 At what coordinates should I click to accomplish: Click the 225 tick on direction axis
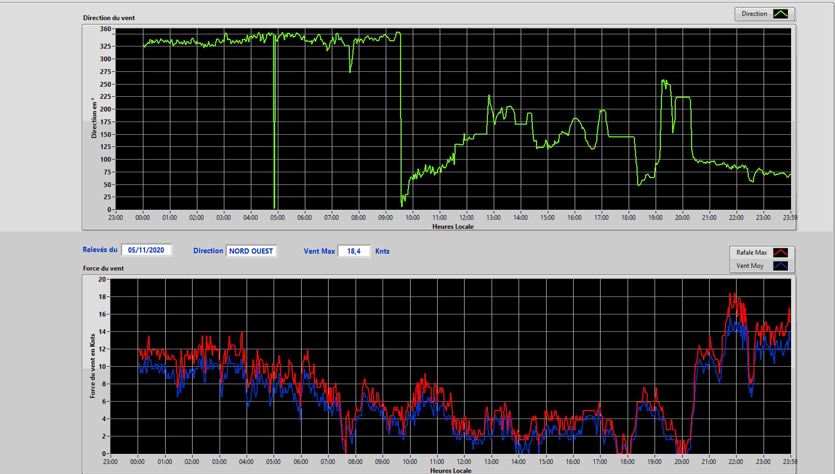tap(105, 97)
